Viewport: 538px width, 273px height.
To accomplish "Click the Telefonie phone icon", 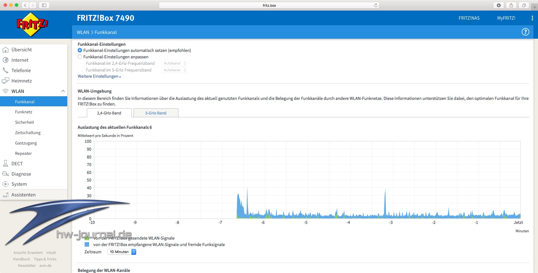I will click(x=5, y=70).
